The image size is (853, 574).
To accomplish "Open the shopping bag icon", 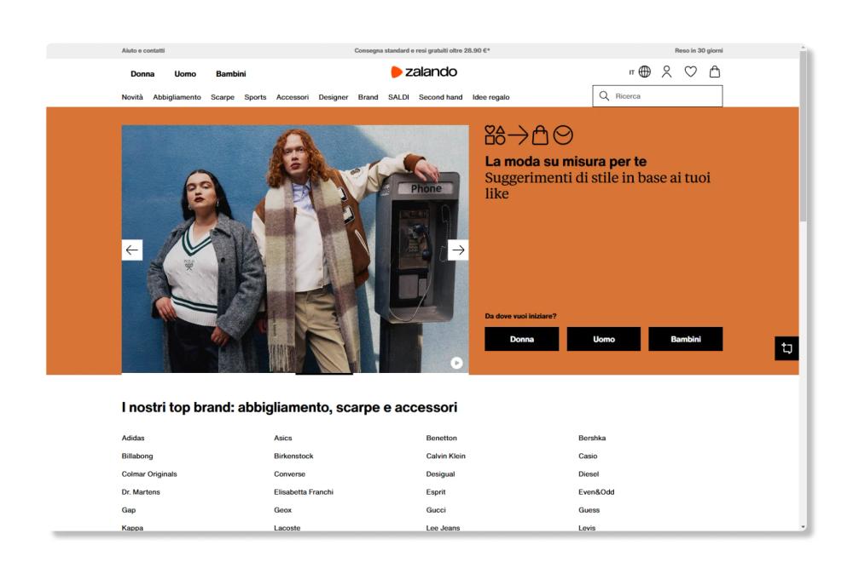I will coord(715,72).
